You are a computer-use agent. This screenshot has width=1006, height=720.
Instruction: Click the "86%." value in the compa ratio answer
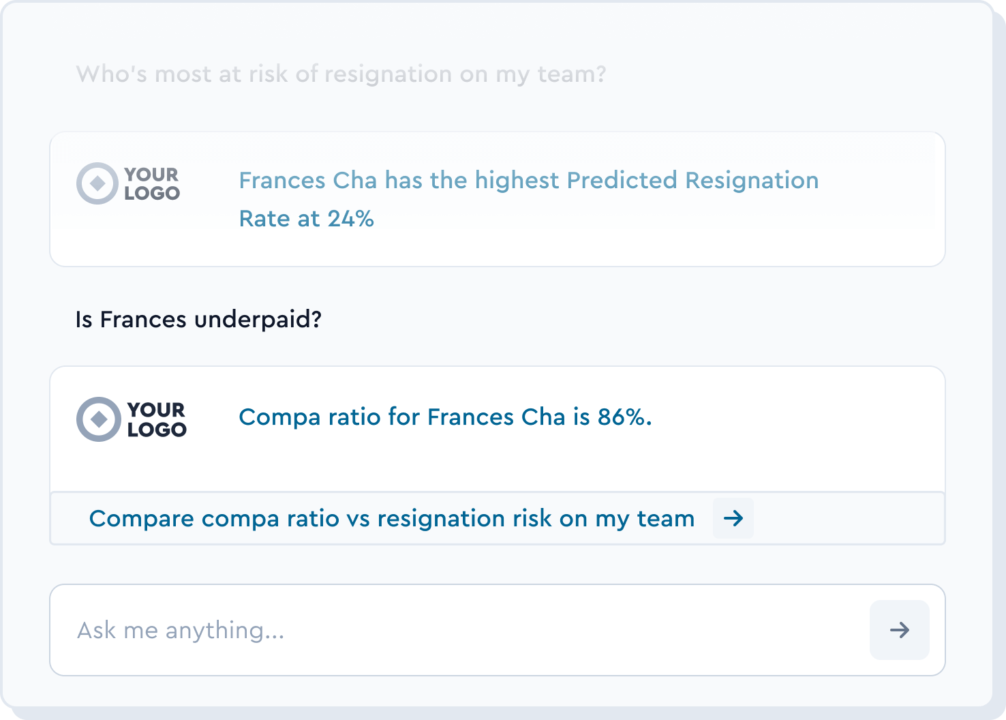tap(624, 417)
